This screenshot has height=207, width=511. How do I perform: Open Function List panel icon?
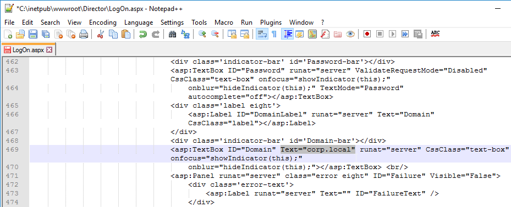325,34
